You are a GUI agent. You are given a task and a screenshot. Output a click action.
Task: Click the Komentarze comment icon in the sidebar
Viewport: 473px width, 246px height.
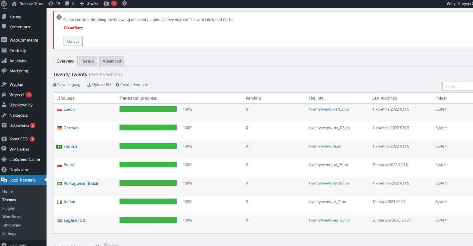click(4, 27)
